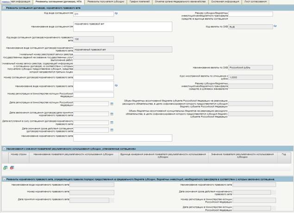Screen dimensions: 294x213
Task: Collapse the subsidy performance indicators section
Action: 4,148
